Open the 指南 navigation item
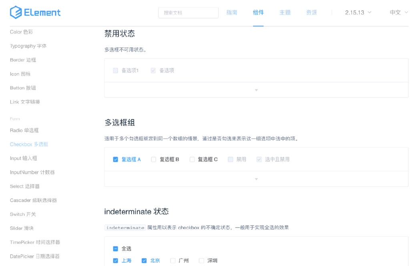Viewport: 410px width, 266px height. tap(232, 12)
